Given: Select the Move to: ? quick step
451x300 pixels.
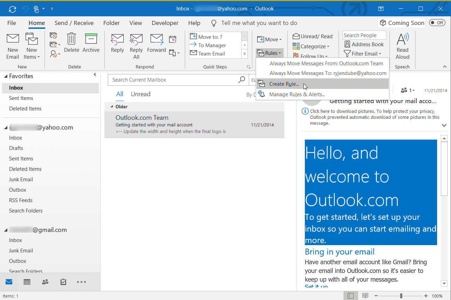Looking at the screenshot, I should click(x=215, y=37).
